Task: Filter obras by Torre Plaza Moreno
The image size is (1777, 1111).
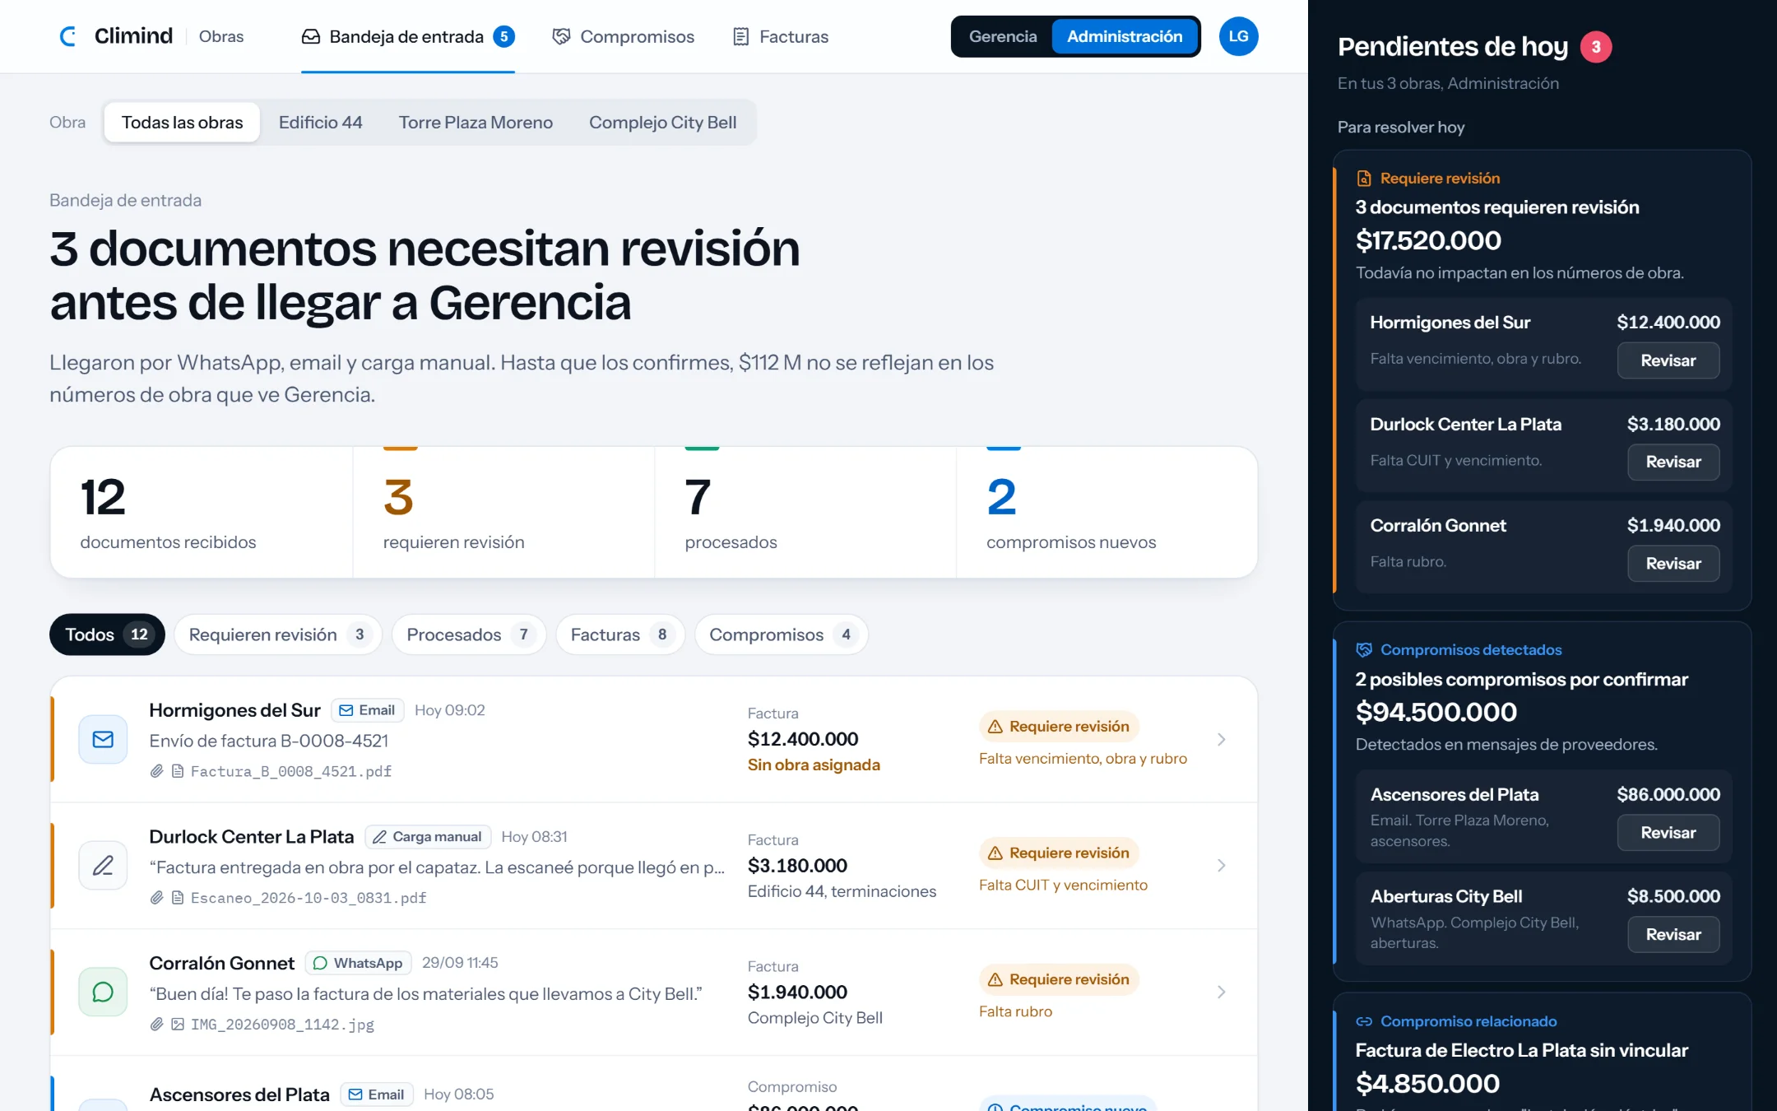Action: pyautogui.click(x=476, y=122)
